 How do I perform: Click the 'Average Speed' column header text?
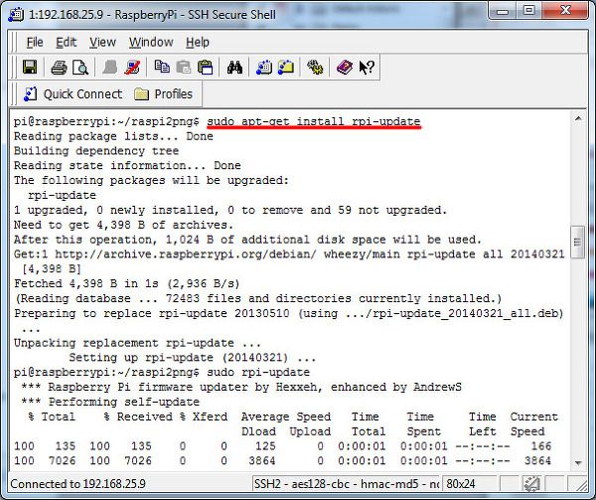tap(286, 417)
